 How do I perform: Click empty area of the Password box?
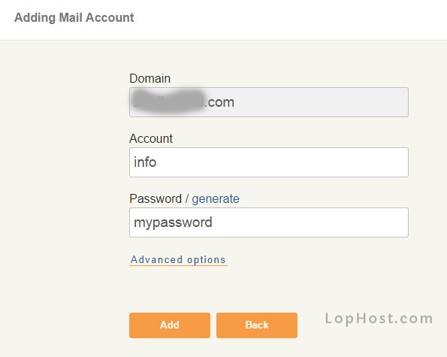[x=311, y=222]
